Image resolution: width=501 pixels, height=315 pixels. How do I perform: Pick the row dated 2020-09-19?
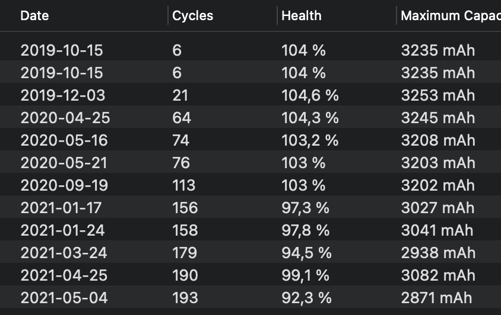click(64, 185)
